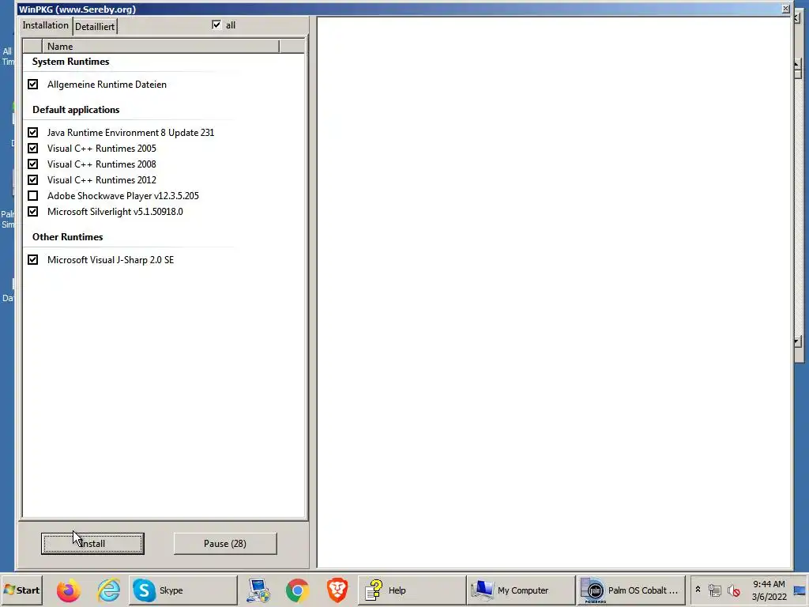This screenshot has width=809, height=607.
Task: Select the 'Visual C++ Runtimes 2008' row text
Action: tap(102, 164)
